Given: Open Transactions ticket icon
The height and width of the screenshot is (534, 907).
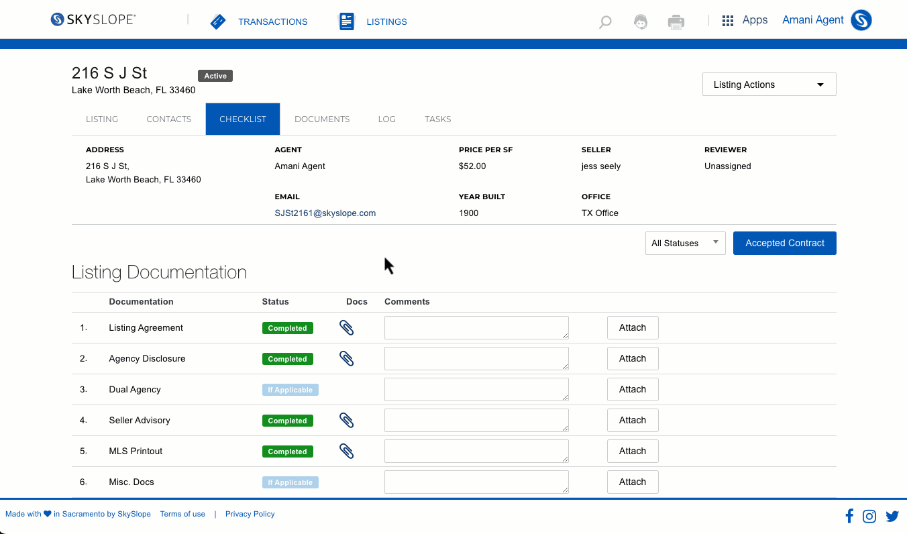Looking at the screenshot, I should [x=218, y=21].
